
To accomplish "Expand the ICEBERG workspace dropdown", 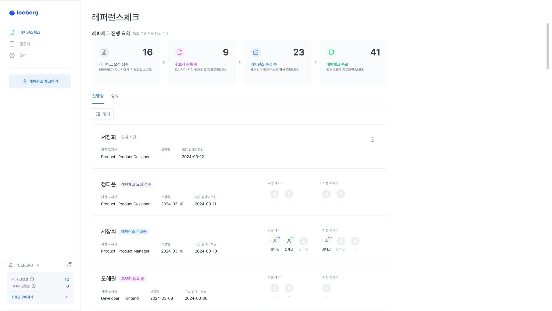I will point(38,265).
